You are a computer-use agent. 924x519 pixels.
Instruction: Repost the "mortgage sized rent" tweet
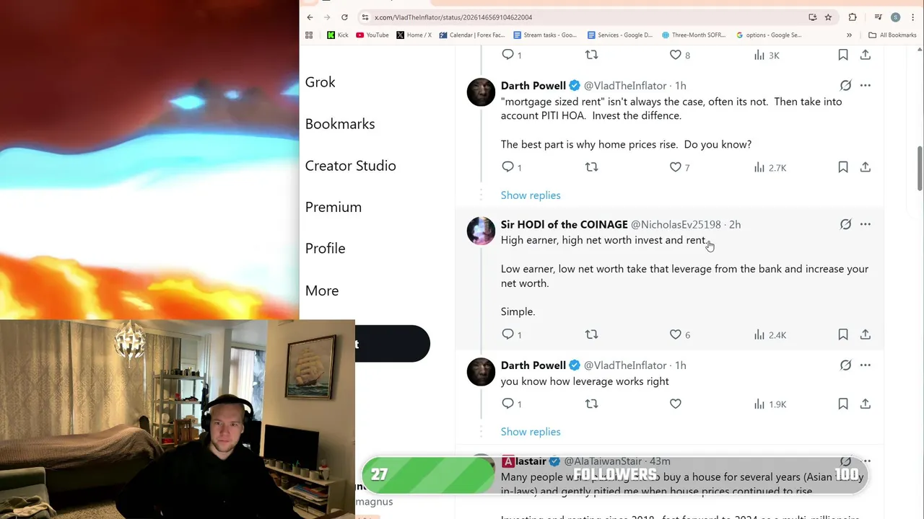point(591,167)
